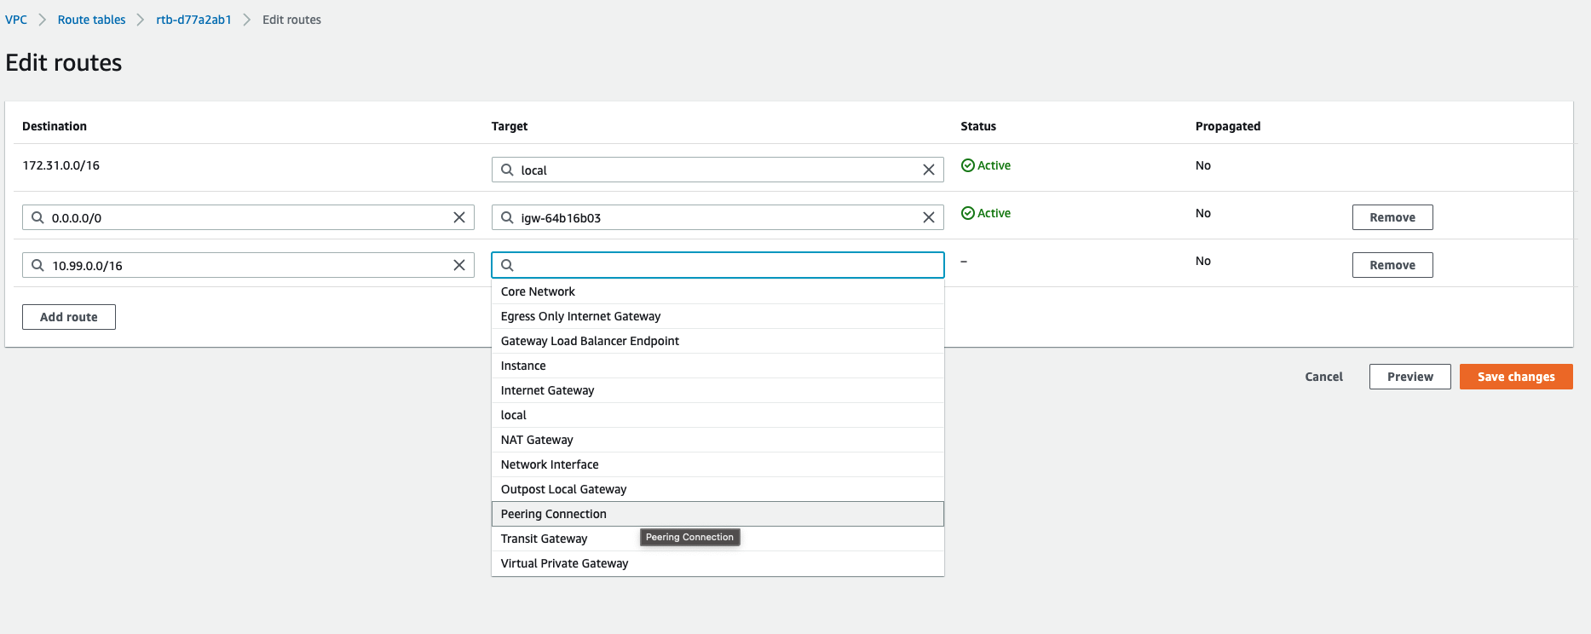
Task: Click the Preview button
Action: pos(1410,377)
